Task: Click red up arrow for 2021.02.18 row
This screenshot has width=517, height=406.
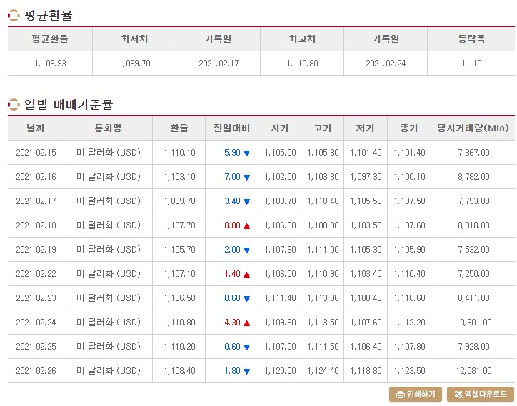Action: 246,225
